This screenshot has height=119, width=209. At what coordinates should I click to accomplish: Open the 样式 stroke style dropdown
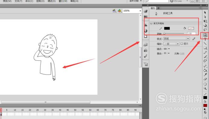click(176, 39)
